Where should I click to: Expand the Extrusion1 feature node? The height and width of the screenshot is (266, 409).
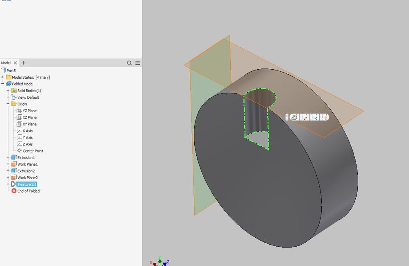click(8, 157)
